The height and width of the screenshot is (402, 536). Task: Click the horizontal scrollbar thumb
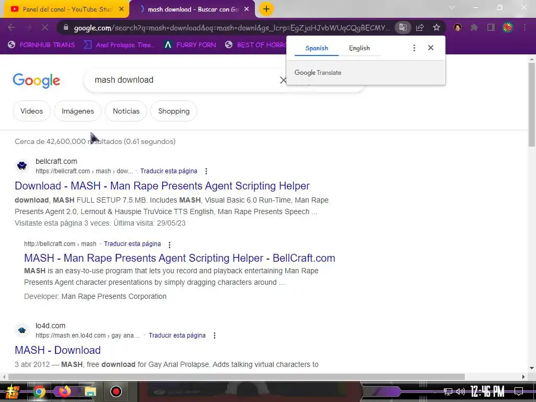point(237,377)
